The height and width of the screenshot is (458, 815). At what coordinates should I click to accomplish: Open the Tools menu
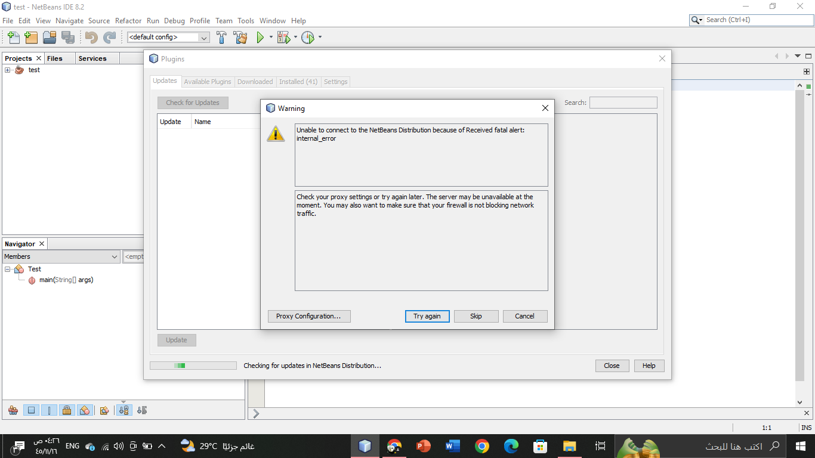coord(246,20)
